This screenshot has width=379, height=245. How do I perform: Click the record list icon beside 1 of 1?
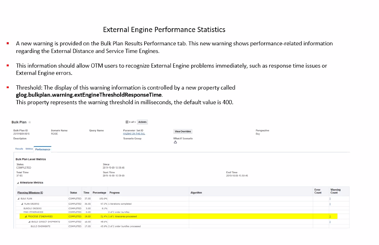[x=127, y=122]
